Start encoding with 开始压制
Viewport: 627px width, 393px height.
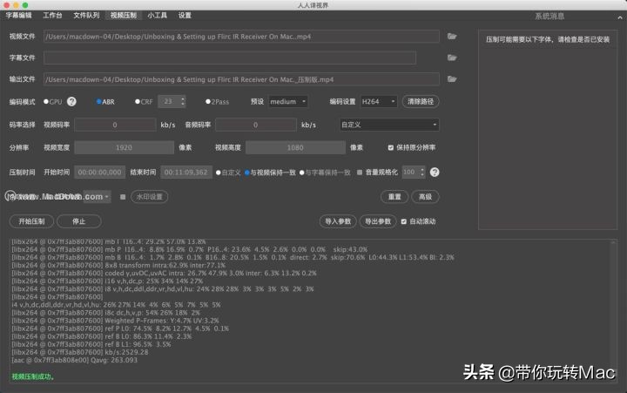pos(31,221)
